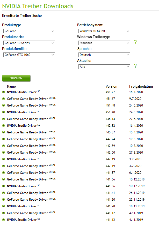Expand Game Ready Driver 445.87 plus icon

pyautogui.click(x=3, y=132)
